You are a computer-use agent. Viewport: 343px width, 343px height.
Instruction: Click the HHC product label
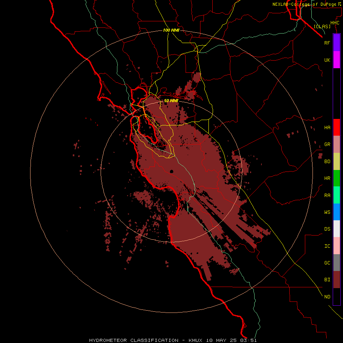point(335,23)
